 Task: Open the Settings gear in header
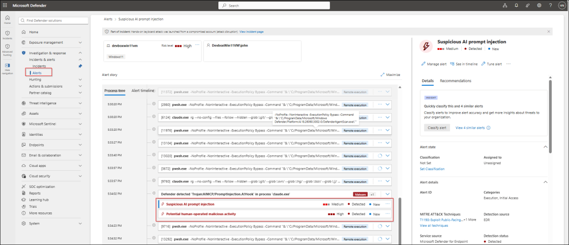click(539, 6)
